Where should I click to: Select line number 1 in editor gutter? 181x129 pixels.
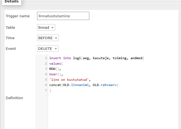(46, 58)
